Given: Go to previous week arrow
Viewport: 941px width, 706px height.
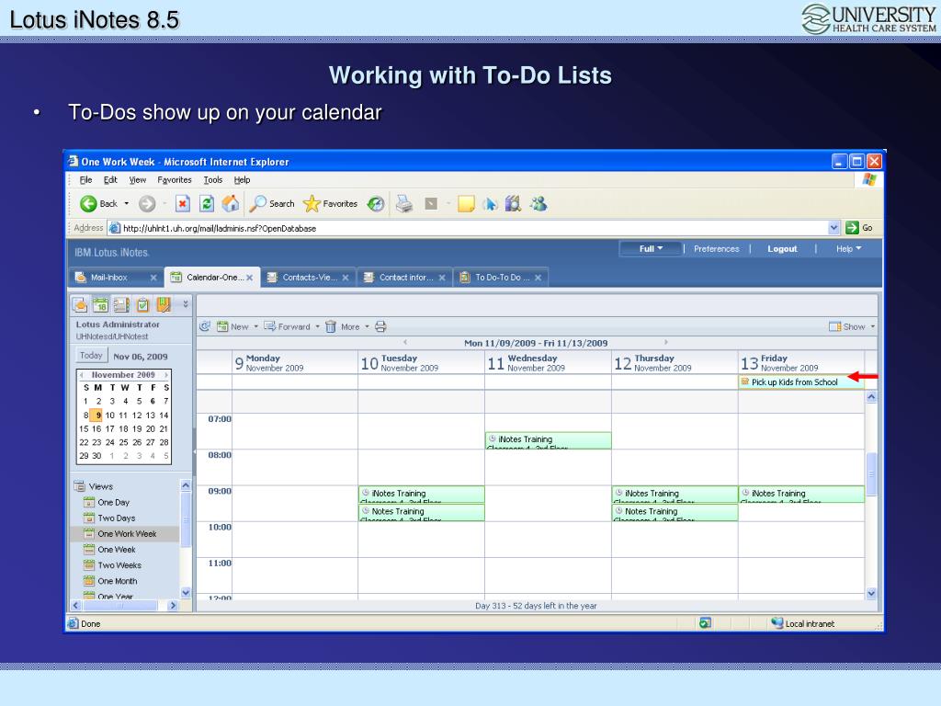Looking at the screenshot, I should [x=405, y=342].
